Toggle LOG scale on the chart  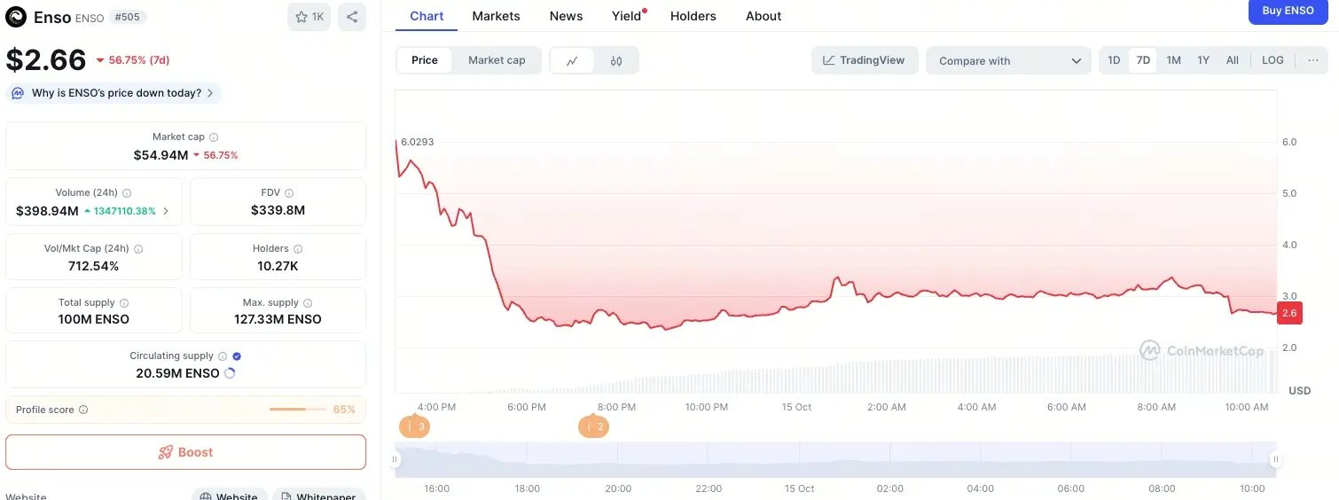point(1272,60)
